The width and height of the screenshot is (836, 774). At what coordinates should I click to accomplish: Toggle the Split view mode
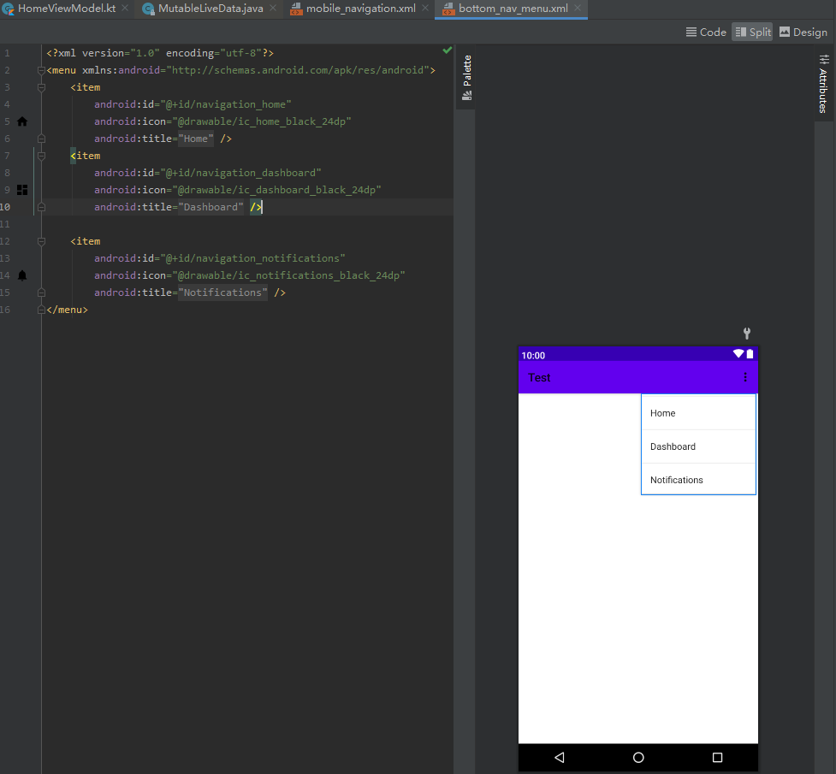[751, 32]
